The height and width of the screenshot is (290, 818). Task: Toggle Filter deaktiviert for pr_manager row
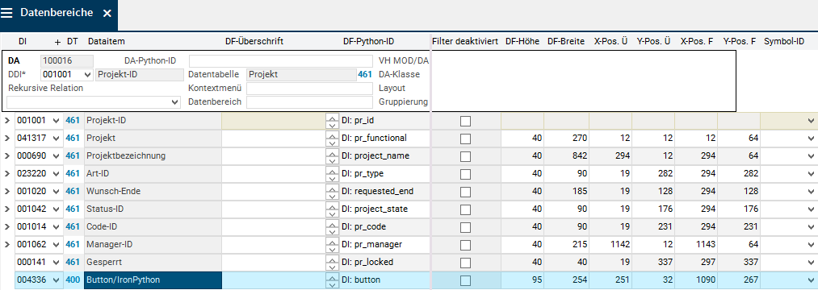465,245
